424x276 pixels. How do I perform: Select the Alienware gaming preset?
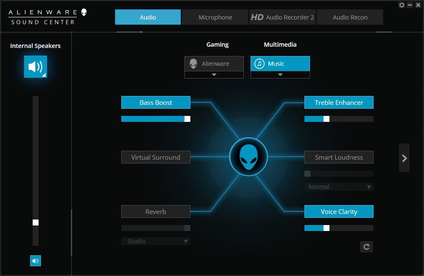tap(214, 64)
